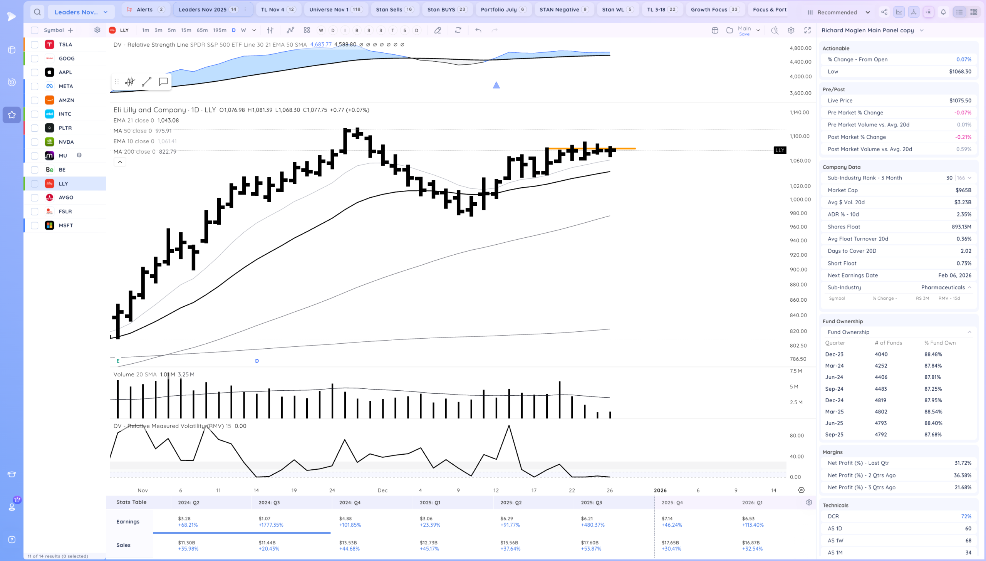Screen dimensions: 986x561
Task: Collapse the indicator legend chevron
Action: pos(120,162)
